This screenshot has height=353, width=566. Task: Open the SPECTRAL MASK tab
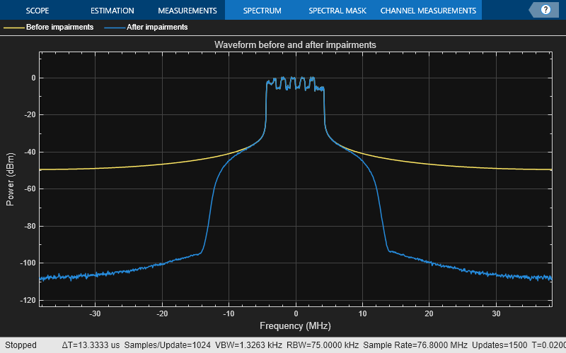(x=337, y=11)
